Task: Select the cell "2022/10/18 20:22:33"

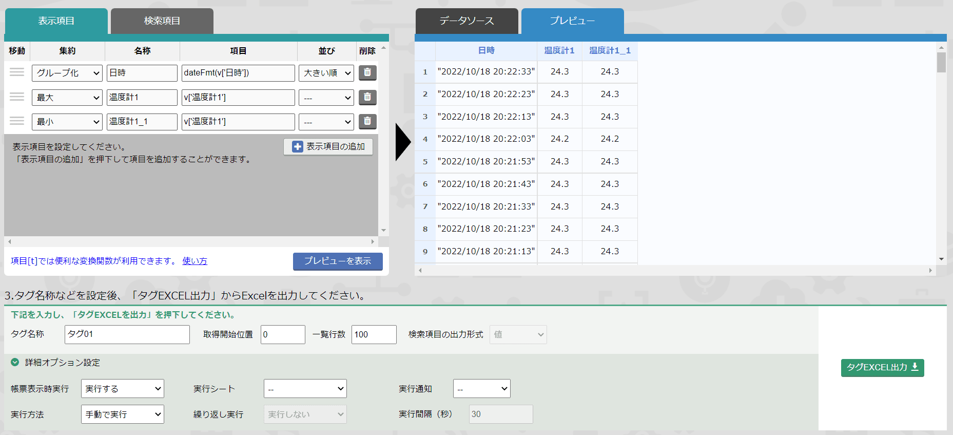Action: (x=486, y=71)
